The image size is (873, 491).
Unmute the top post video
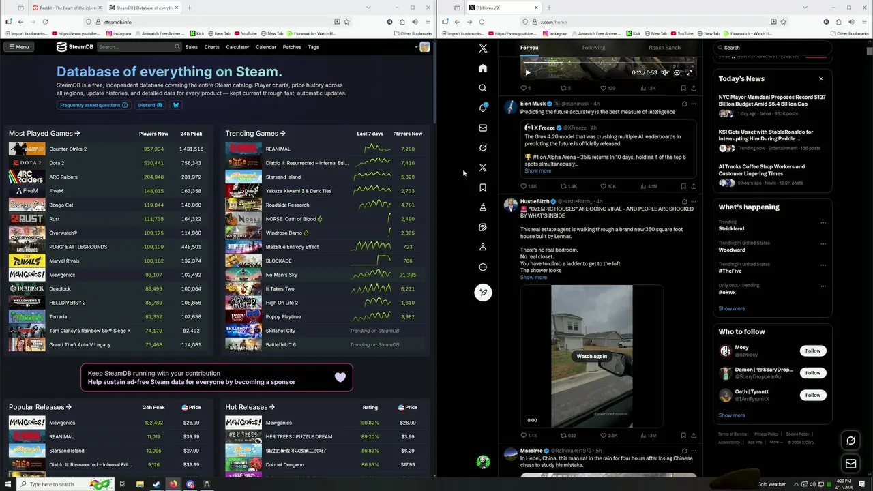click(x=664, y=72)
